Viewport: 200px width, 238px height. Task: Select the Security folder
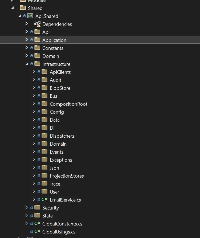pyautogui.click(x=51, y=208)
